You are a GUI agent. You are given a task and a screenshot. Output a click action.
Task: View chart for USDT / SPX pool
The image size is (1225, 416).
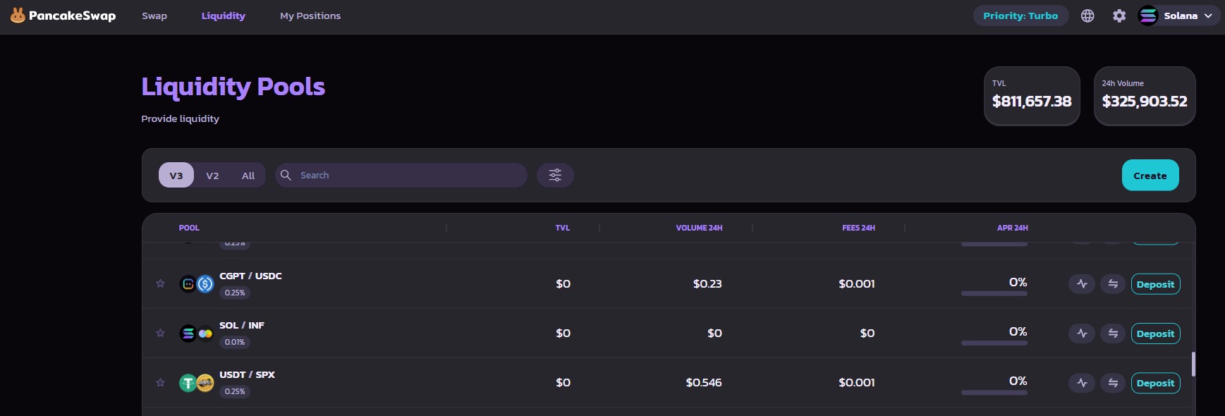point(1082,383)
